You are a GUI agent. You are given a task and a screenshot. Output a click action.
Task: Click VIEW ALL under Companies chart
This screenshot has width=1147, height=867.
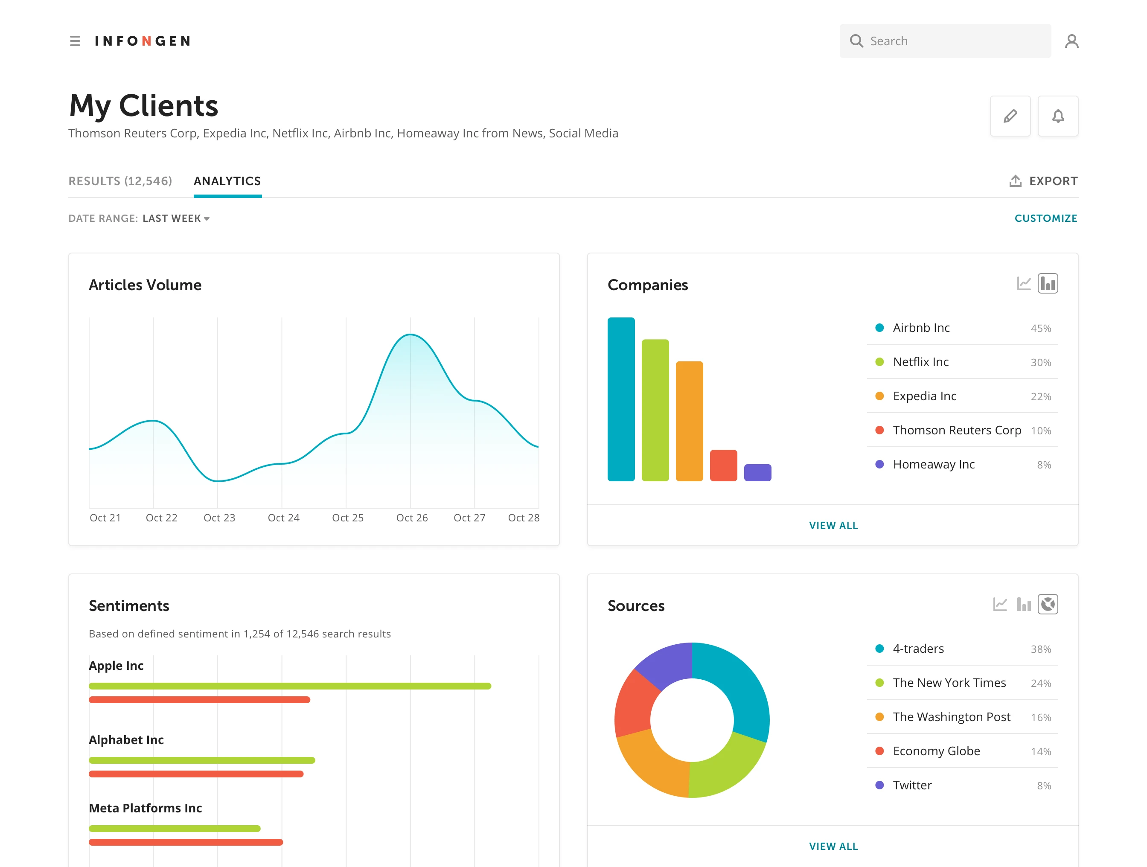coord(833,525)
